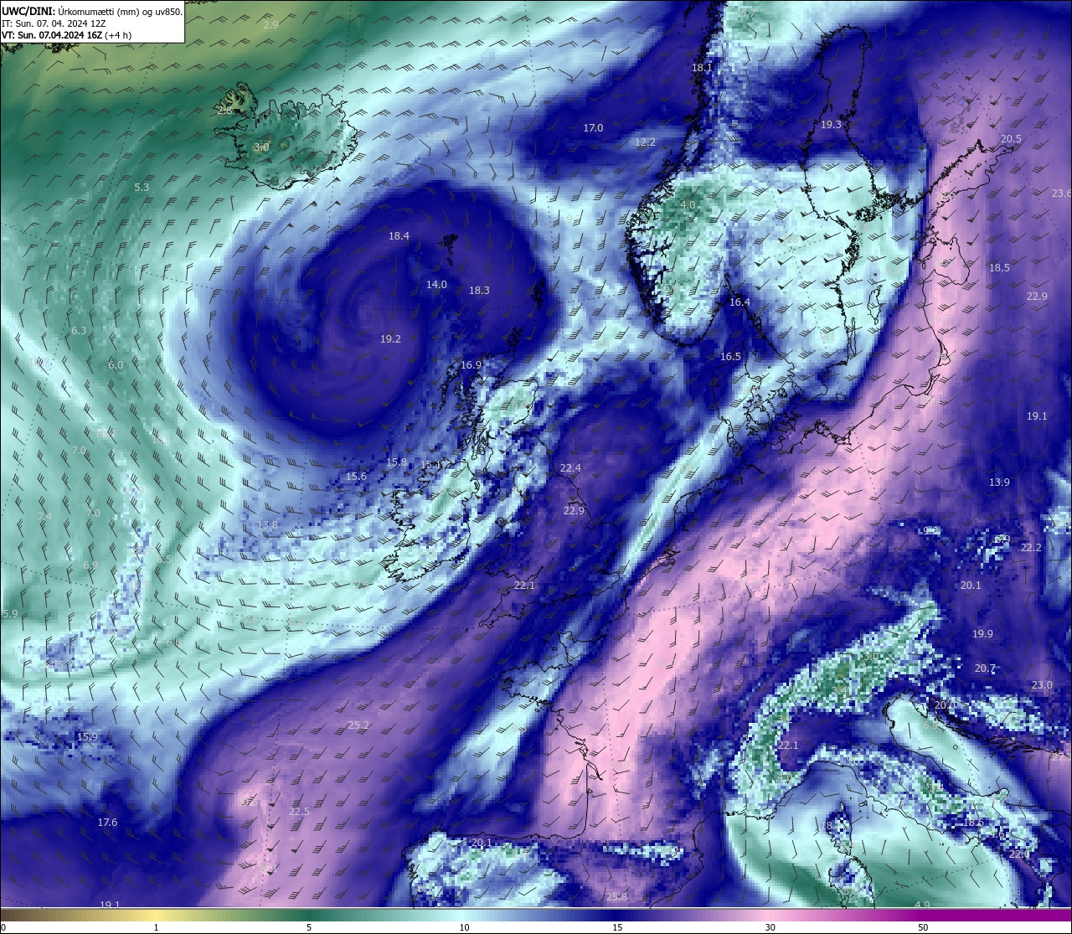The width and height of the screenshot is (1072, 934).
Task: Click the map value 23.0
Action: click(1042, 685)
